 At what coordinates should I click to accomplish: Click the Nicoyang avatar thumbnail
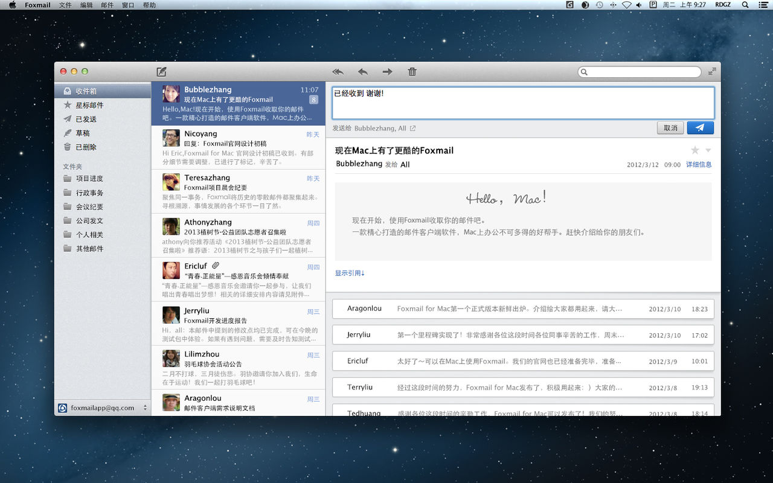coord(171,138)
